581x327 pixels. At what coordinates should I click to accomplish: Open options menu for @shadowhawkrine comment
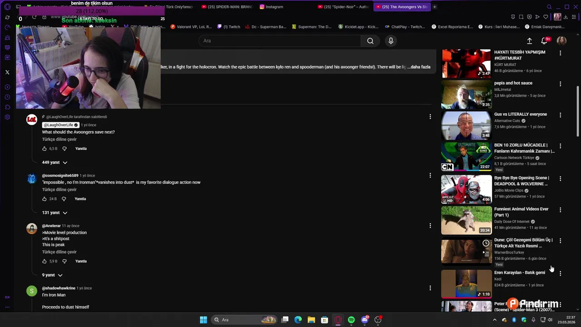[430, 288]
